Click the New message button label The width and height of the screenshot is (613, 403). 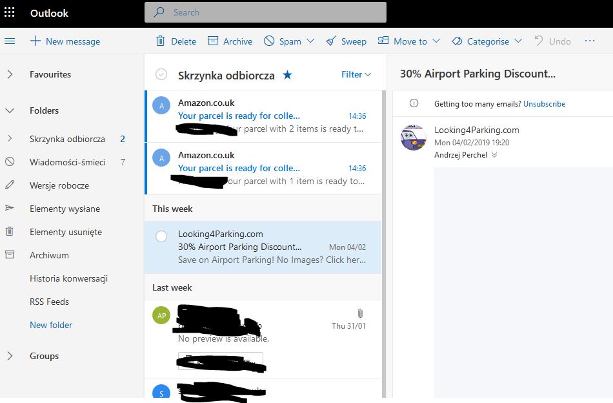pyautogui.click(x=73, y=41)
